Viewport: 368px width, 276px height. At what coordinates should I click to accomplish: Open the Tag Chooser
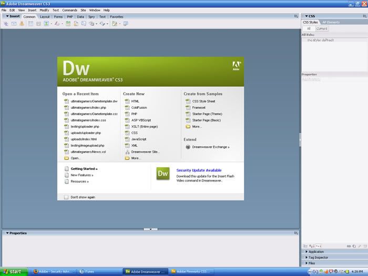[126, 24]
